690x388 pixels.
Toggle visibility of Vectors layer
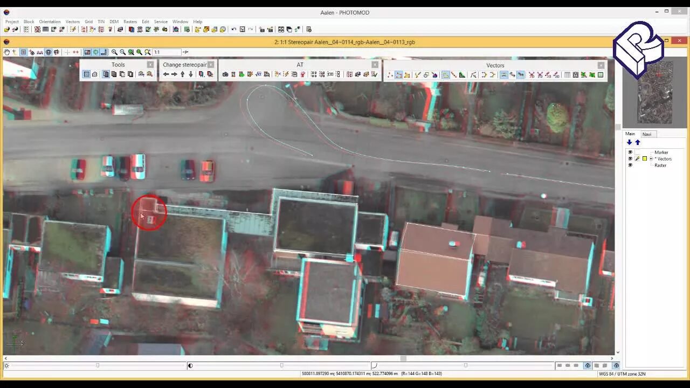tap(630, 159)
